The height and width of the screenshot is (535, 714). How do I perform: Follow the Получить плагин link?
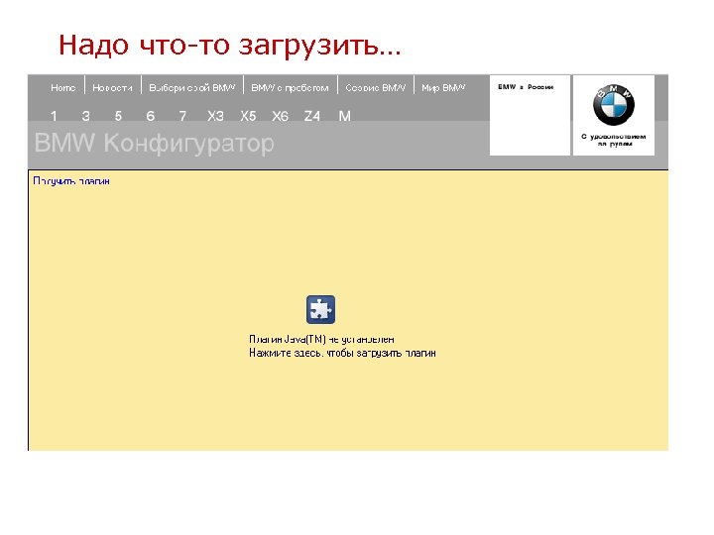[71, 181]
